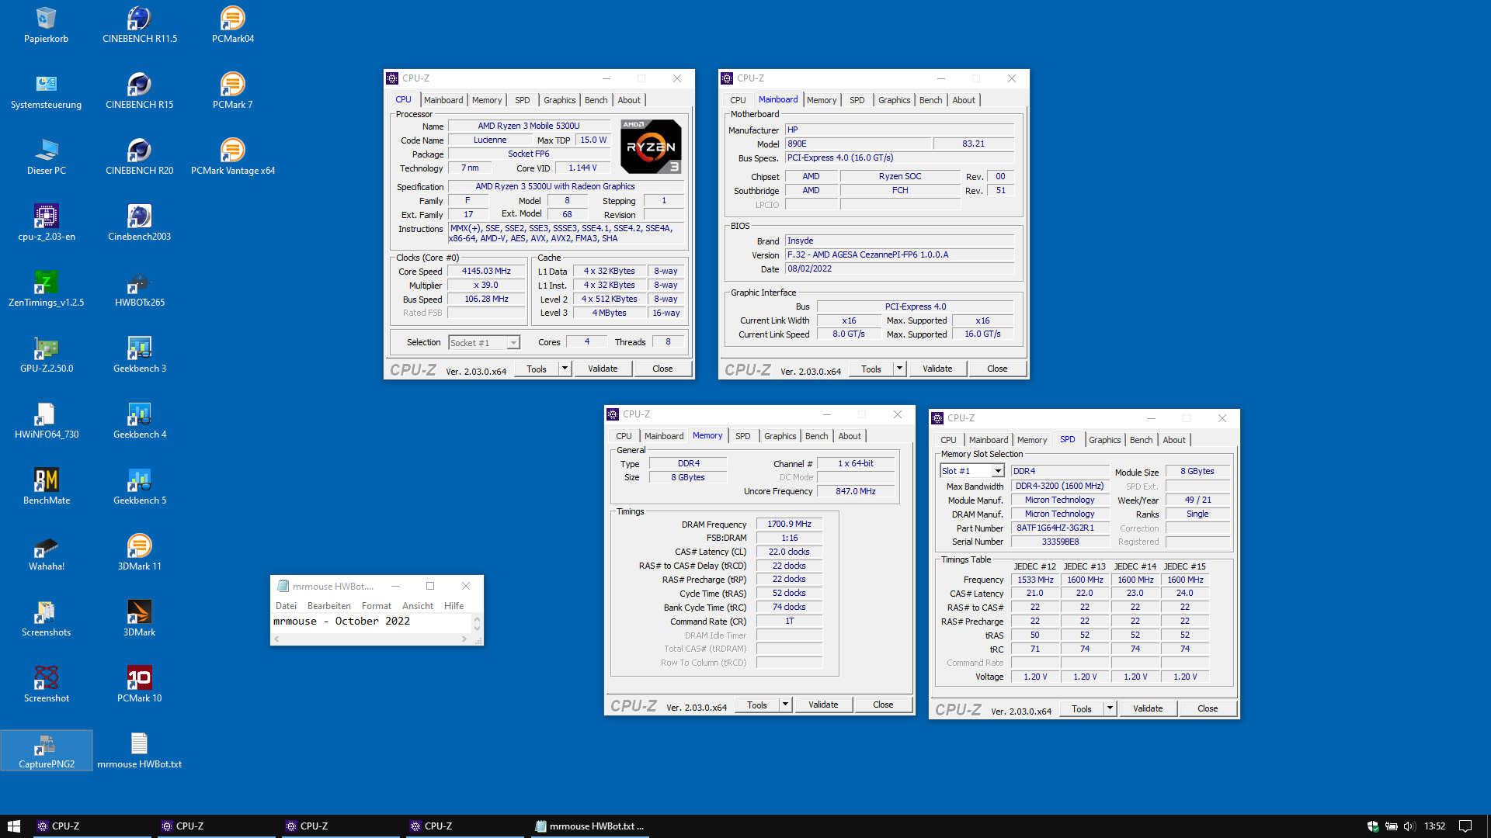Launch Geekbench 4 desktop icon
The image size is (1491, 838).
click(x=140, y=421)
